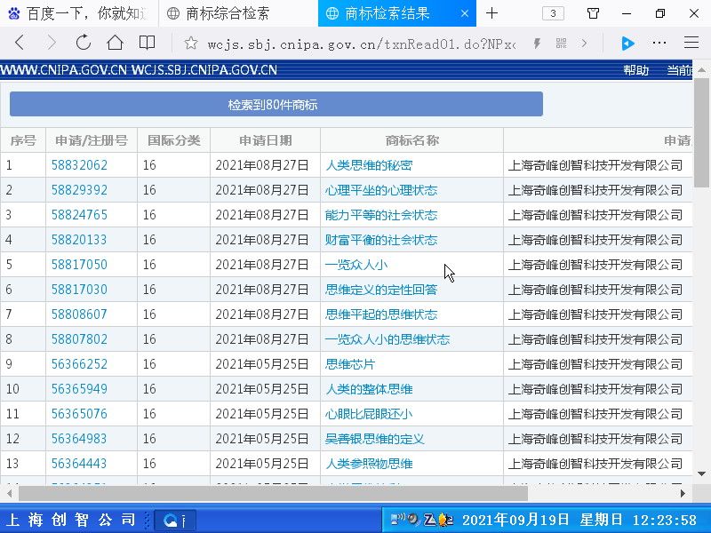This screenshot has height=533, width=711.
Task: Expand address bar chevron arrow
Action: click(x=584, y=43)
